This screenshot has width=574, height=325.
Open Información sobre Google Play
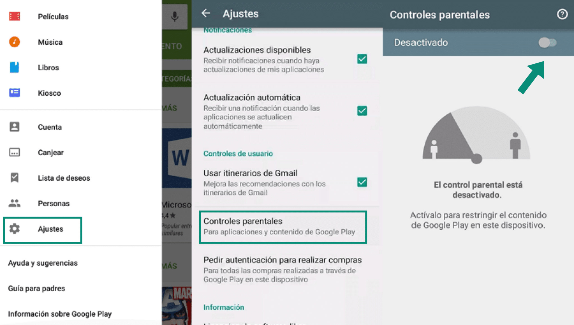(x=60, y=314)
